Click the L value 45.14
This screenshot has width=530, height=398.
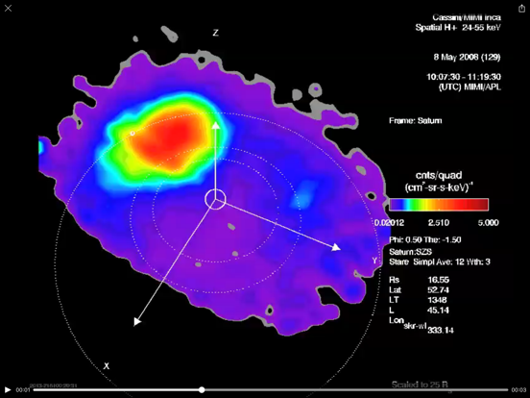point(438,310)
